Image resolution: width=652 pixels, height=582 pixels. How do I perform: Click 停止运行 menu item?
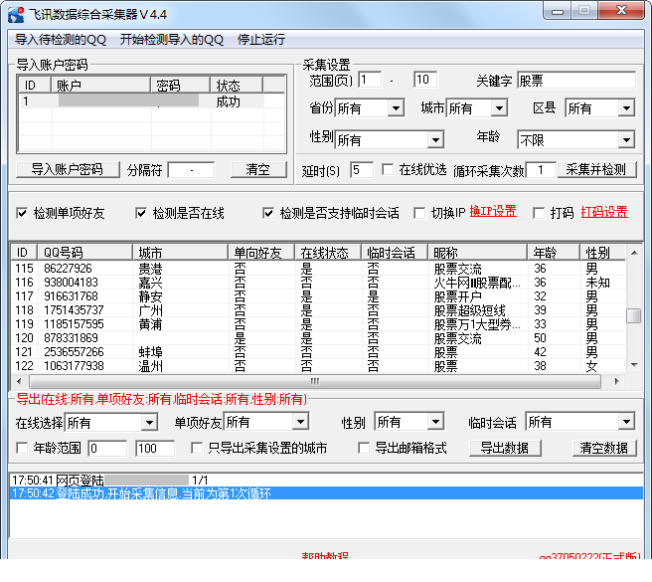(261, 40)
